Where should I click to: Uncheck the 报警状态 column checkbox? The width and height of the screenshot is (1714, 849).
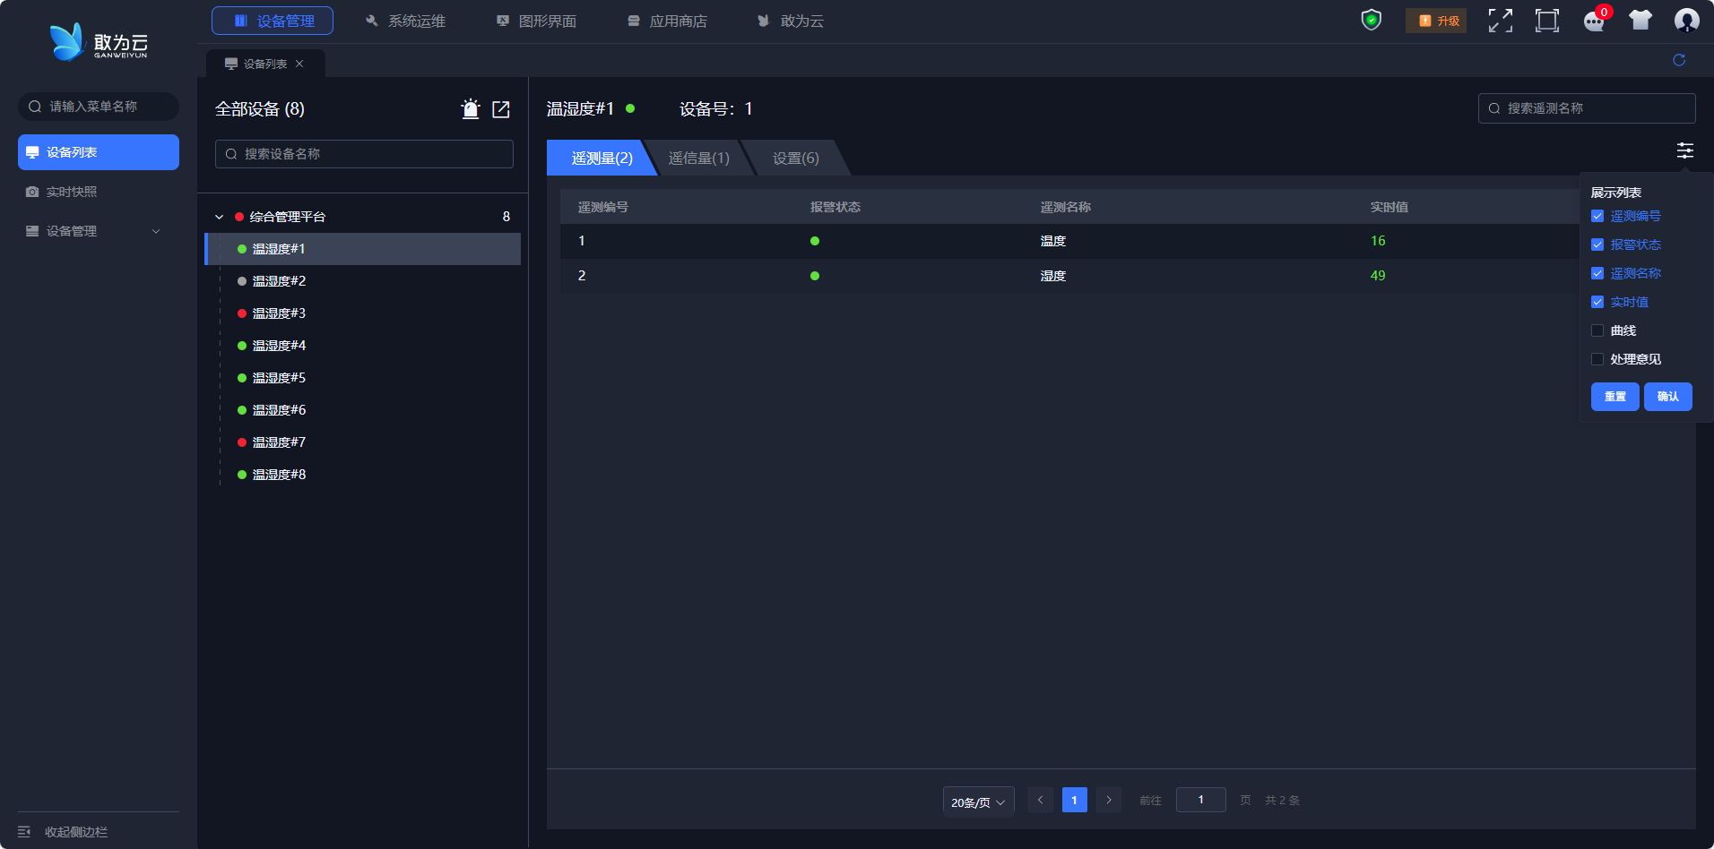point(1597,244)
